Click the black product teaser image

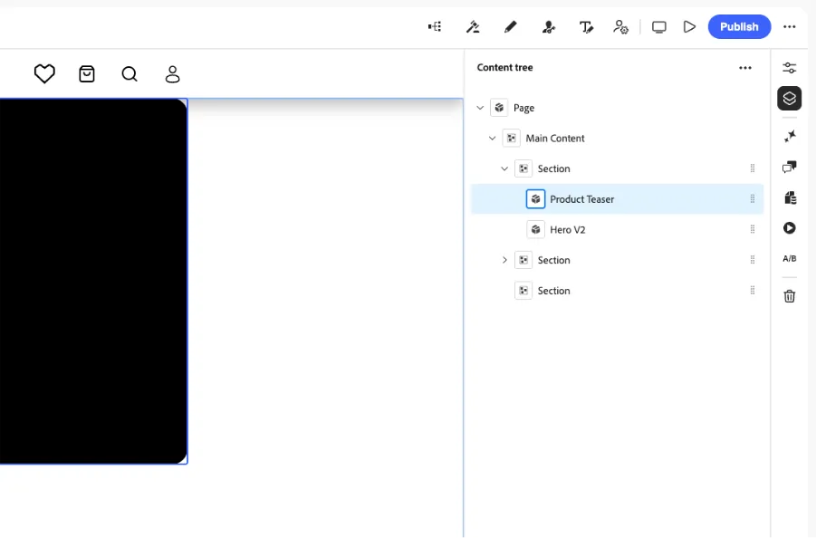click(93, 281)
